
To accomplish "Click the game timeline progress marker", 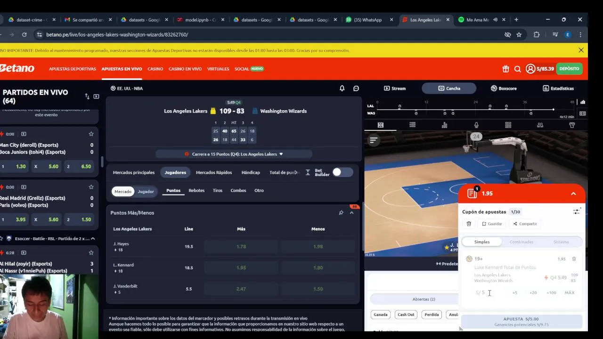I will [x=554, y=110].
